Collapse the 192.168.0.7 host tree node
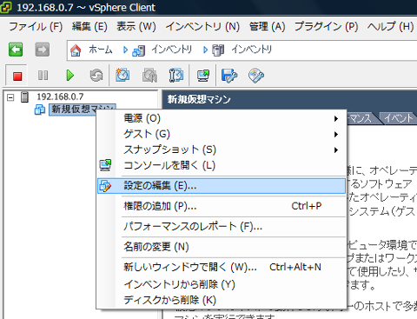 click(x=10, y=97)
